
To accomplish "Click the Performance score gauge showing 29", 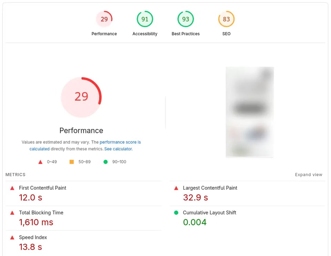I will [104, 19].
